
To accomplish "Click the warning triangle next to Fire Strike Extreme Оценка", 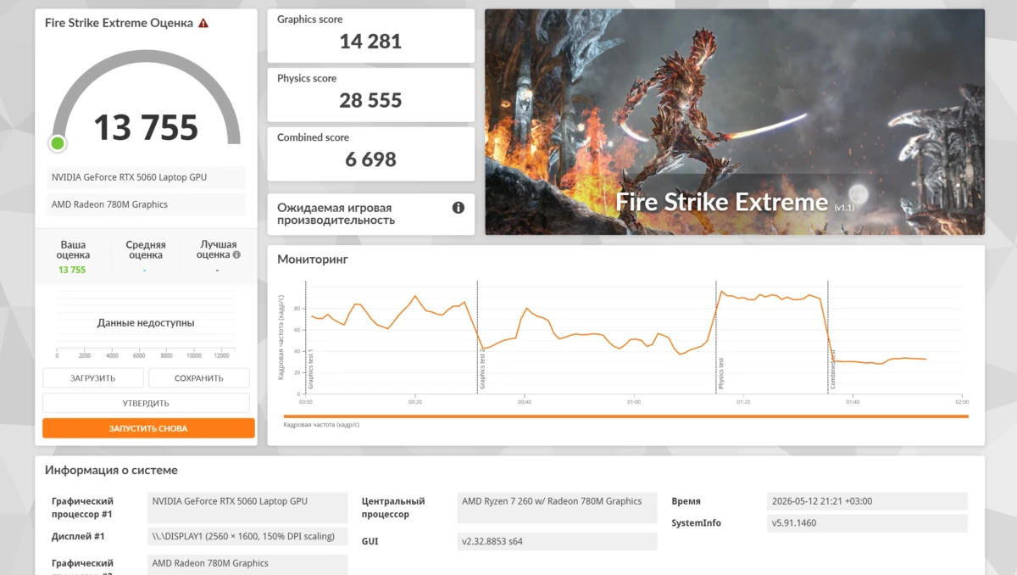I will (x=203, y=23).
